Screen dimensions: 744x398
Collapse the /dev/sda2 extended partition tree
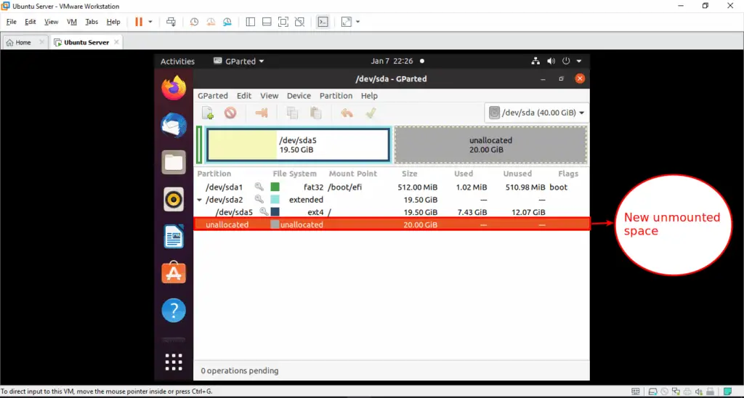point(199,200)
